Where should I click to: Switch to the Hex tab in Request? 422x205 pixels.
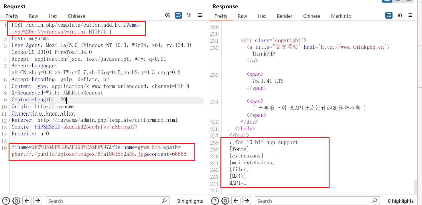coord(53,16)
